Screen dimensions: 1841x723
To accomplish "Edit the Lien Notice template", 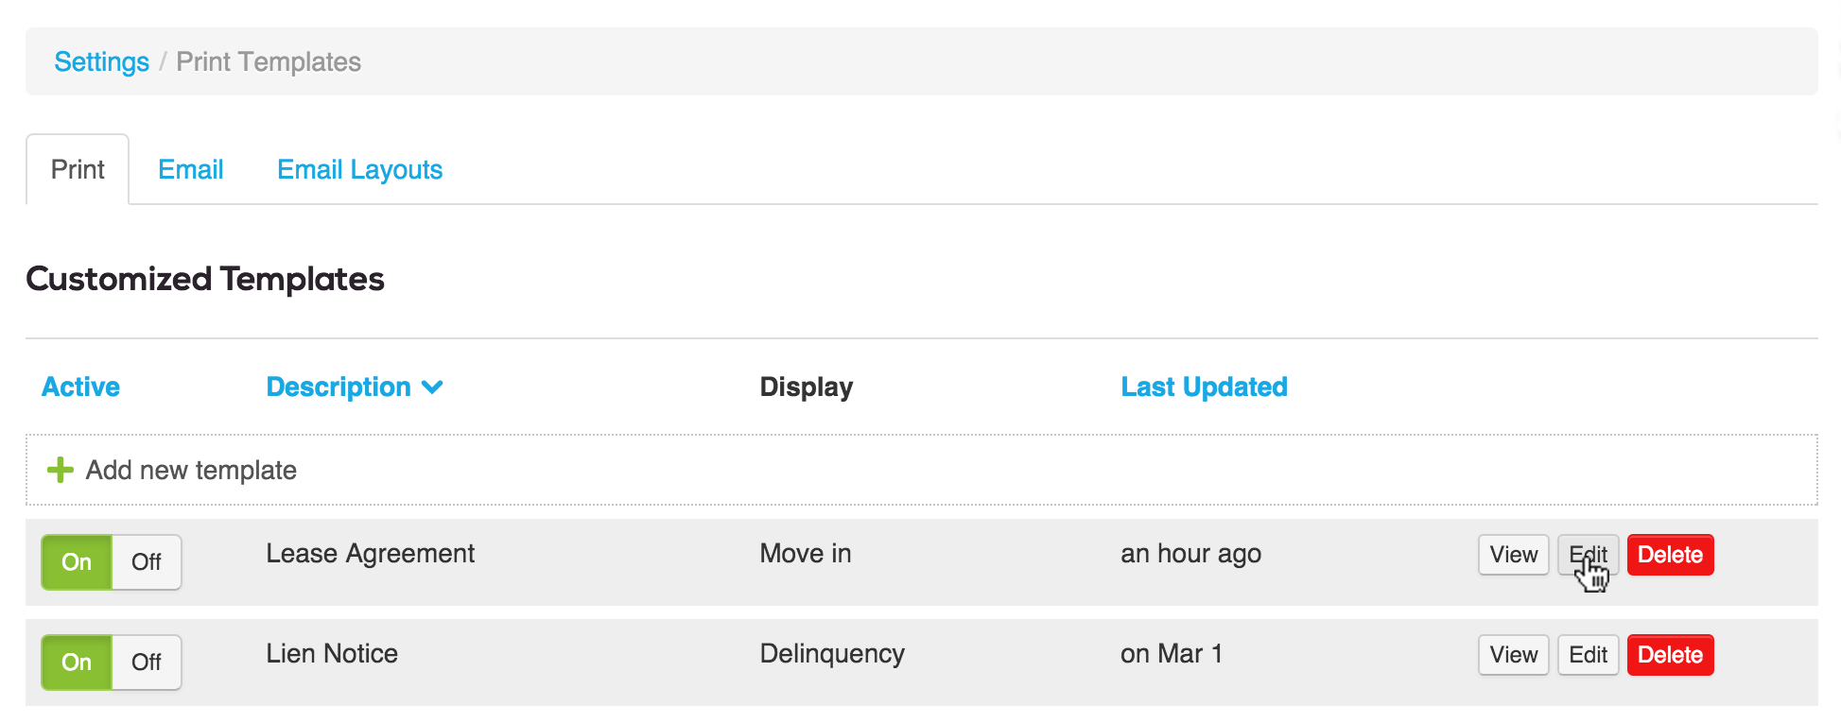I will (x=1588, y=655).
